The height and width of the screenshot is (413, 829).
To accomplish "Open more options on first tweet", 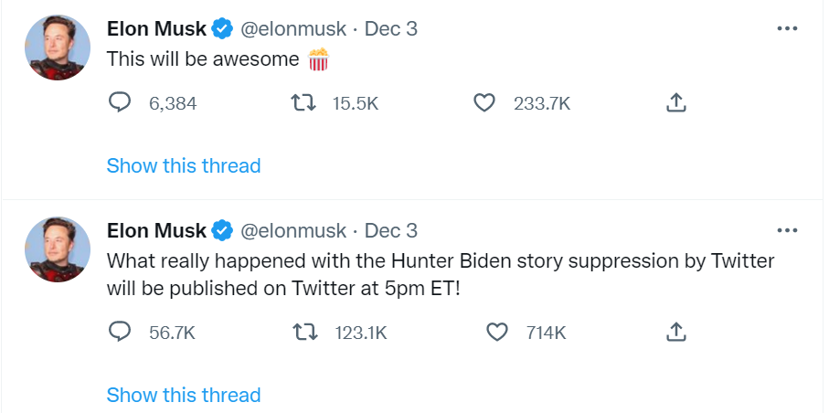I will (787, 28).
